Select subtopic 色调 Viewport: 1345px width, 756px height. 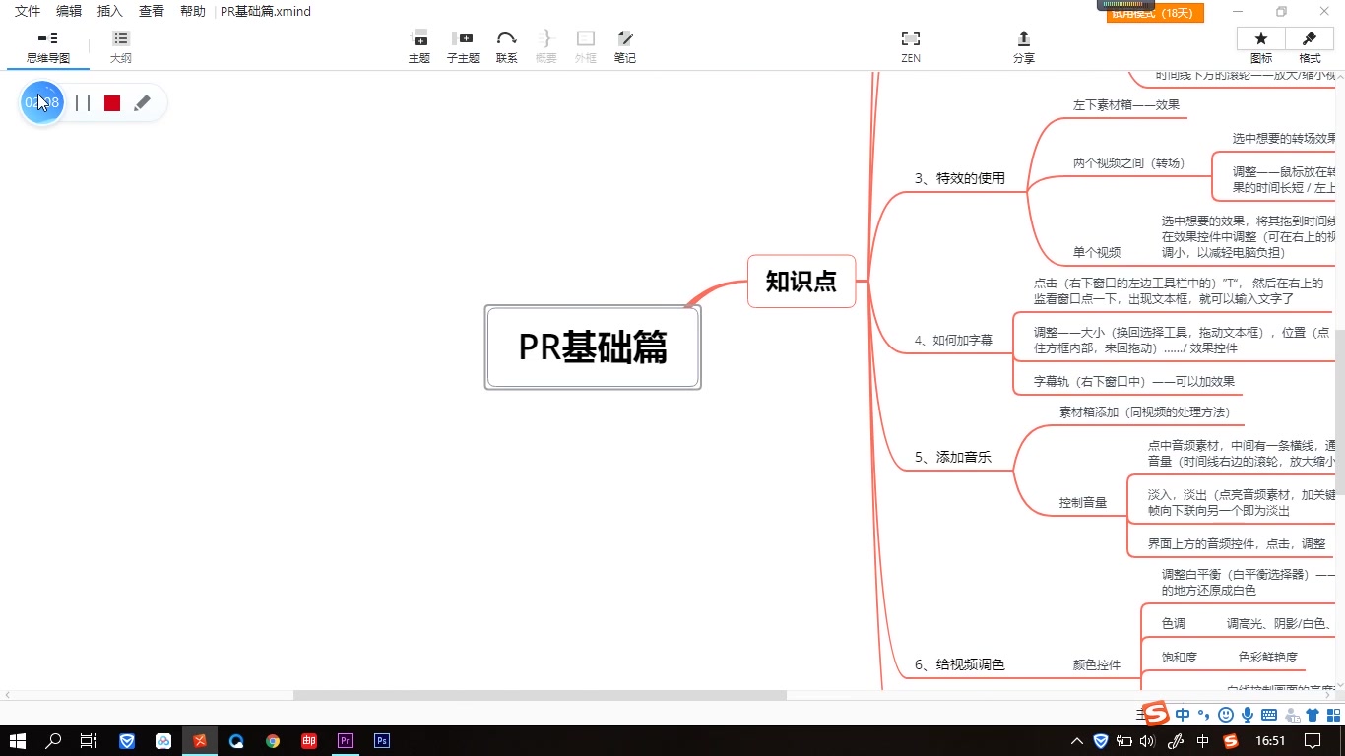1174,623
